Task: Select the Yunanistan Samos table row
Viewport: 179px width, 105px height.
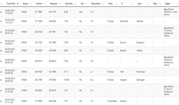Action: coord(89,101)
